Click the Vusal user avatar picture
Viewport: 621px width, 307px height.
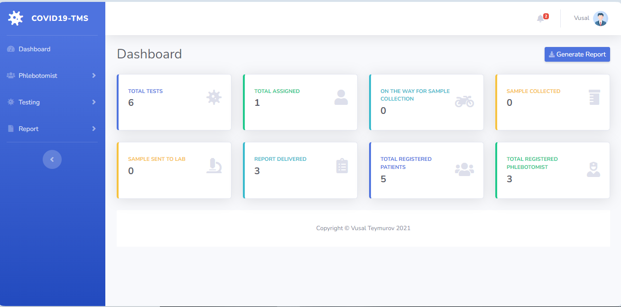coord(601,19)
